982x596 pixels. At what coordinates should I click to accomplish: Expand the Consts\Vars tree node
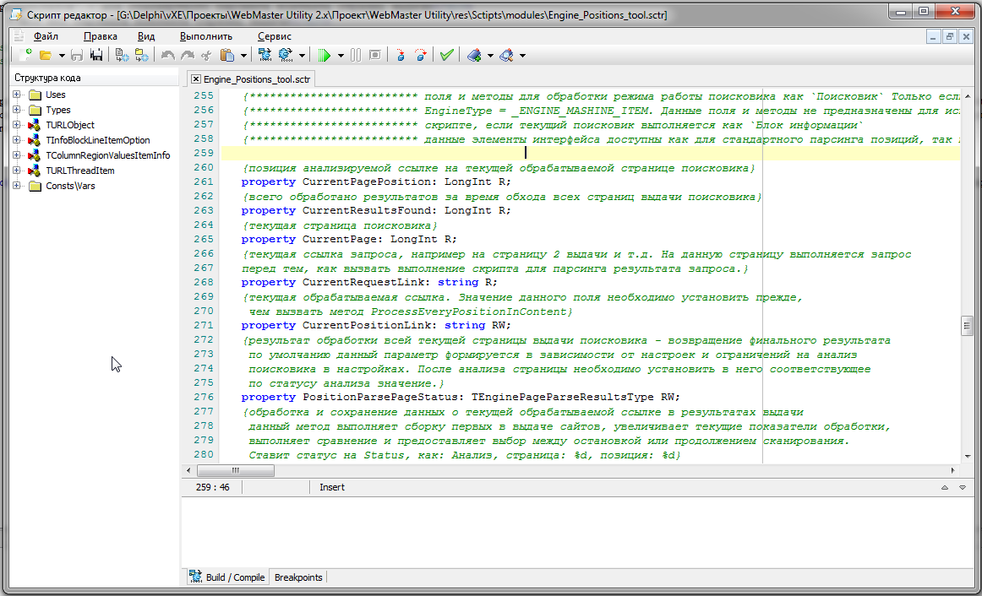(17, 186)
